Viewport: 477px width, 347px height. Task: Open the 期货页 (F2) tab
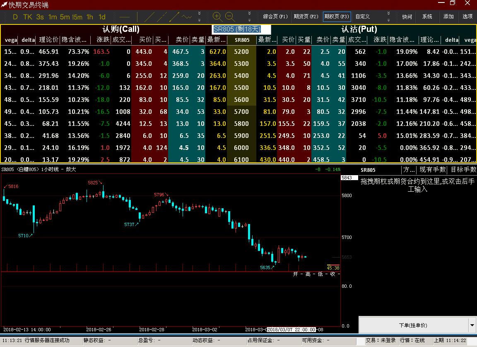pyautogui.click(x=306, y=17)
